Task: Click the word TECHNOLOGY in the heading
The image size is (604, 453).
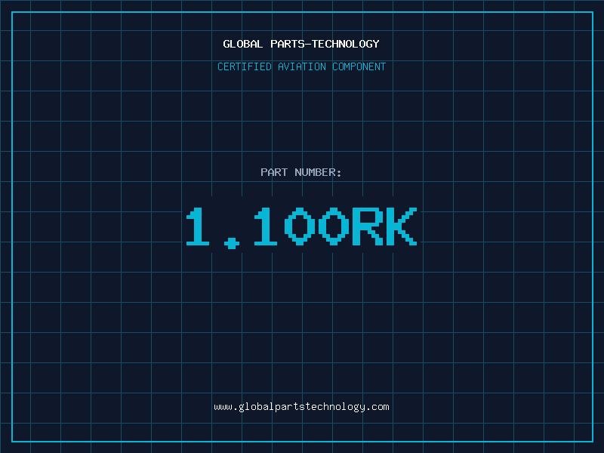Action: pos(345,44)
